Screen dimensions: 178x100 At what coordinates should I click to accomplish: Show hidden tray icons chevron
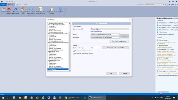(x=153, y=98)
